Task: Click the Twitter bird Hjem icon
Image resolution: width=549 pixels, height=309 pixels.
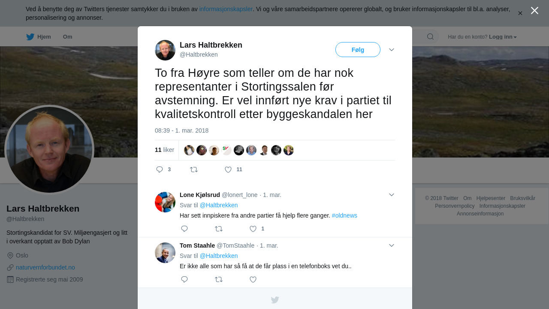Action: pos(30,37)
